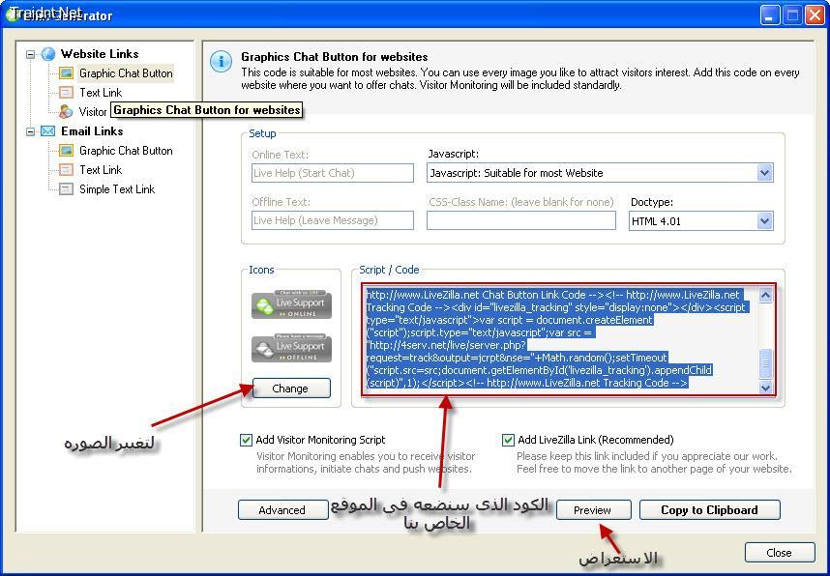830x576 pixels.
Task: Collapse the Website Links tree node
Action: (x=31, y=54)
